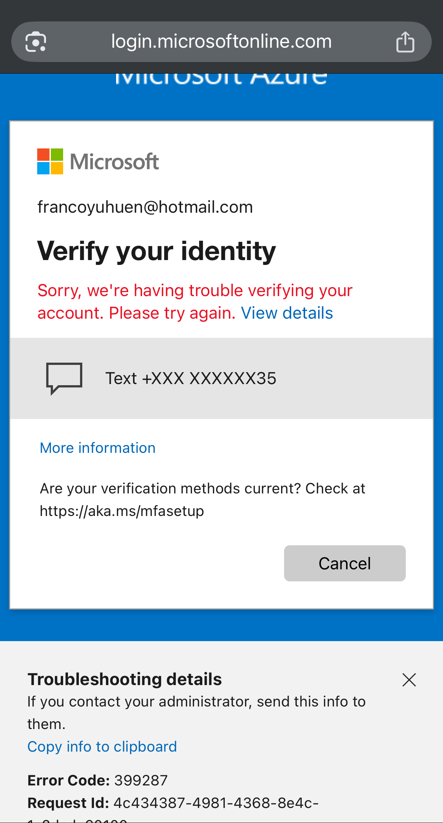Click the Verify your identity heading

156,251
